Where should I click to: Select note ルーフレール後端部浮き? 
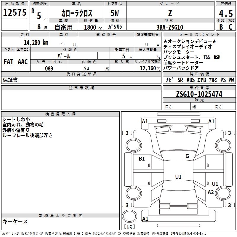click(x=28, y=135)
